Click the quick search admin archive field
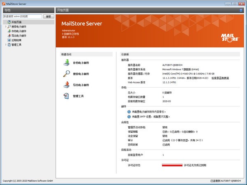The height and width of the screenshot is (185, 247). (22, 16)
